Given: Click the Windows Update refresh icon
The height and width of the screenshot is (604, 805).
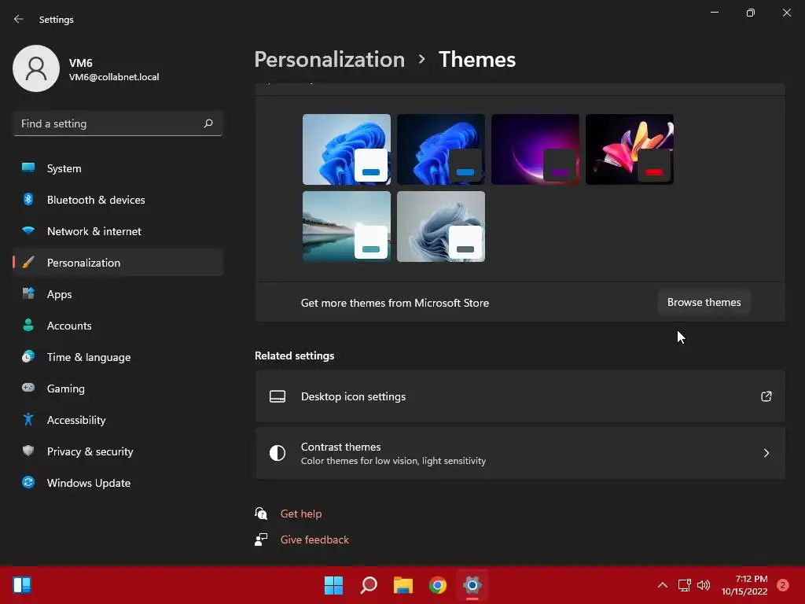Looking at the screenshot, I should click(28, 482).
